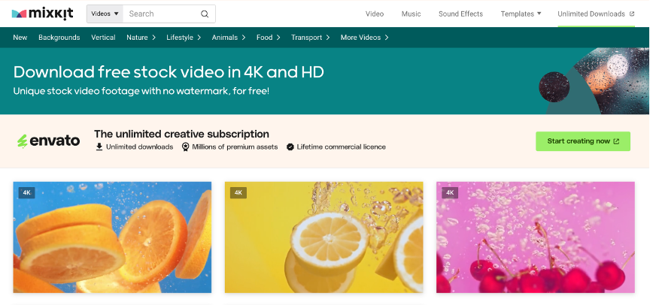This screenshot has height=305, width=650.
Task: Select the Backgrounds category
Action: (x=59, y=38)
